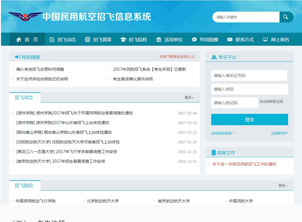Click the 2017-03-12 date text
This screenshot has height=222, width=302.
point(188,123)
